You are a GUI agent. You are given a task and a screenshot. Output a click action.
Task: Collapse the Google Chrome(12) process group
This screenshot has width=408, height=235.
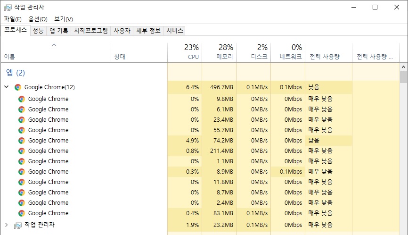click(x=7, y=87)
